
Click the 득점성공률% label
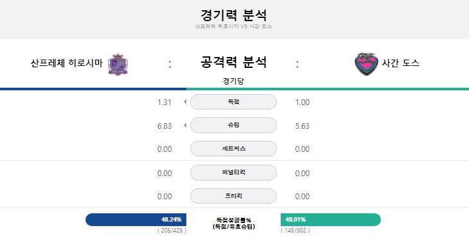tap(234, 220)
